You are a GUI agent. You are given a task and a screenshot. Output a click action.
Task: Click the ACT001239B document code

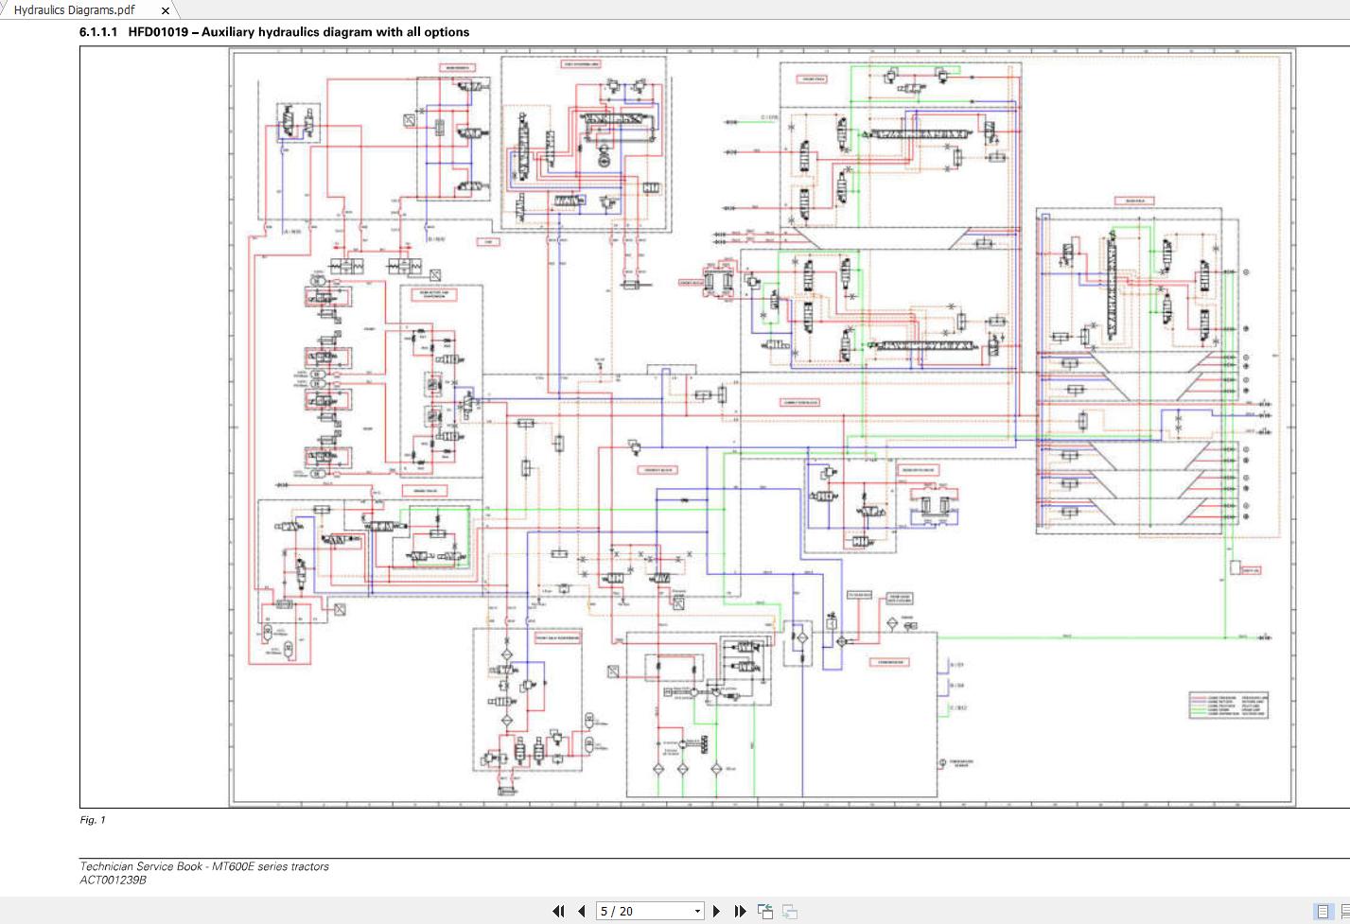click(x=113, y=880)
